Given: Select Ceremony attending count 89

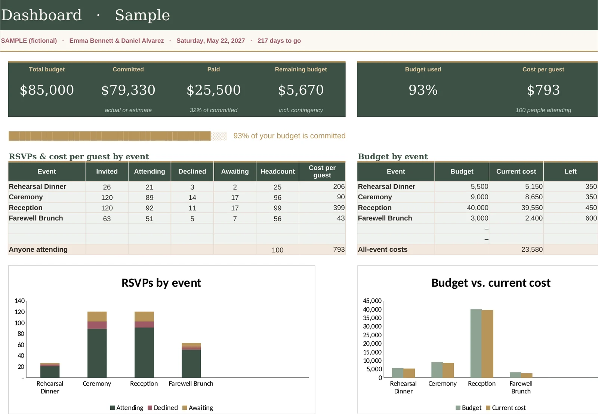Looking at the screenshot, I should click(149, 197).
